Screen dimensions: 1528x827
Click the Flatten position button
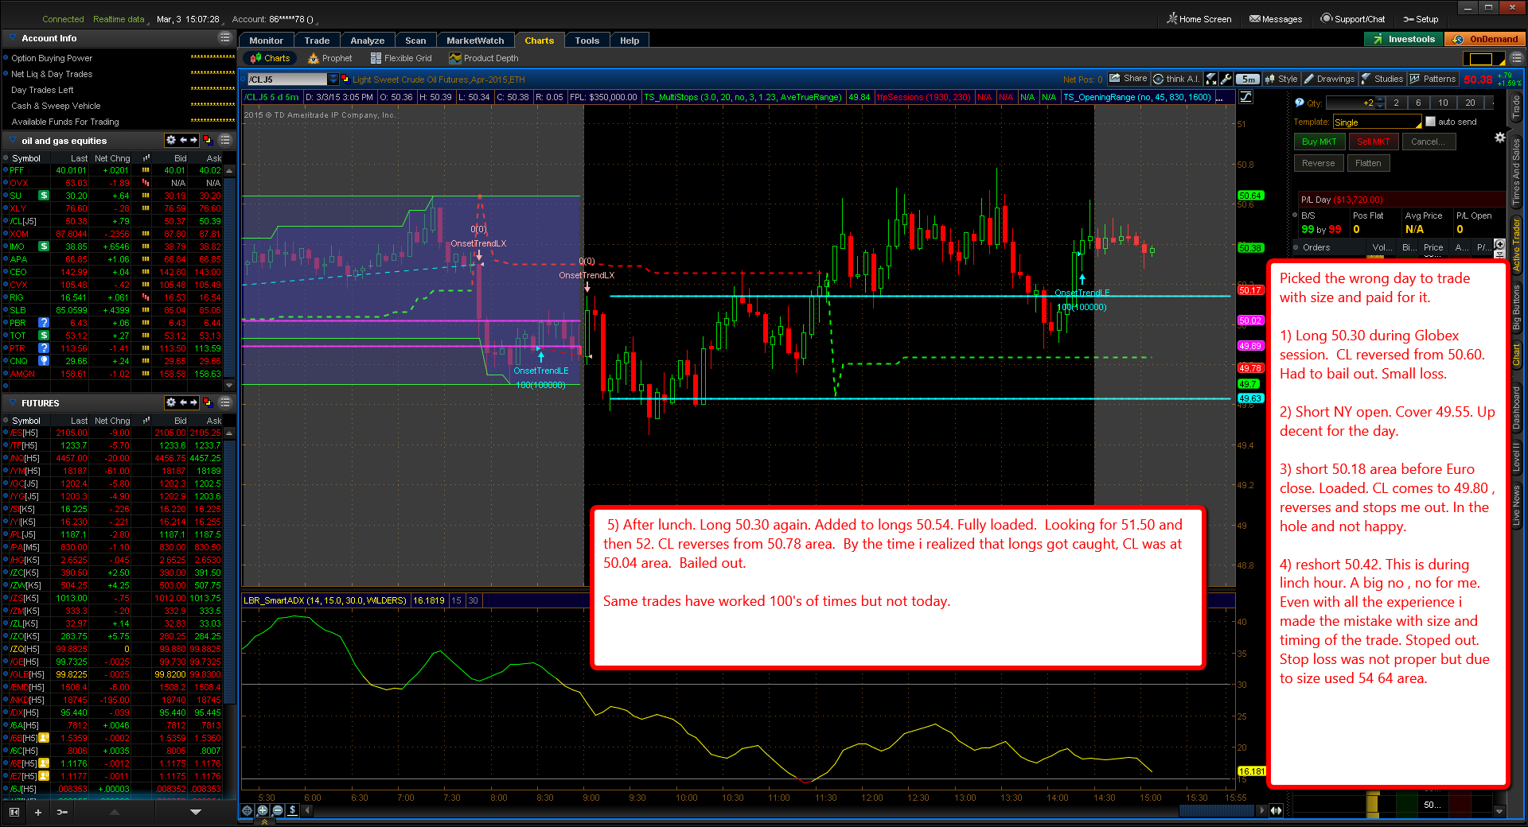pos(1368,163)
